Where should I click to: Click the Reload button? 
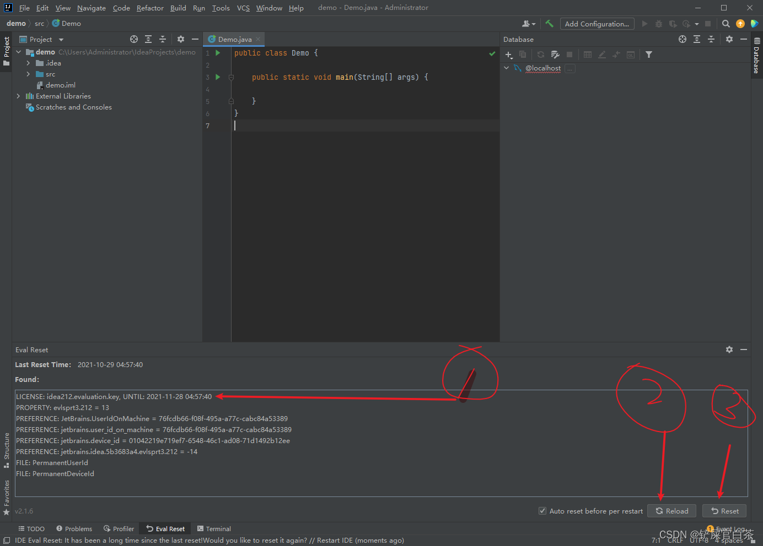[671, 511]
